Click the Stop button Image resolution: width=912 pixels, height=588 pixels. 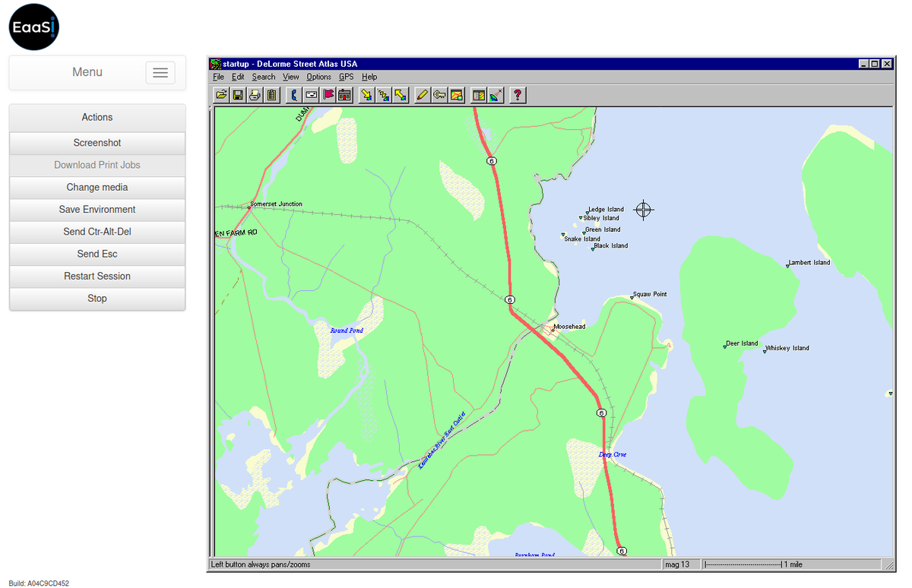tap(97, 299)
